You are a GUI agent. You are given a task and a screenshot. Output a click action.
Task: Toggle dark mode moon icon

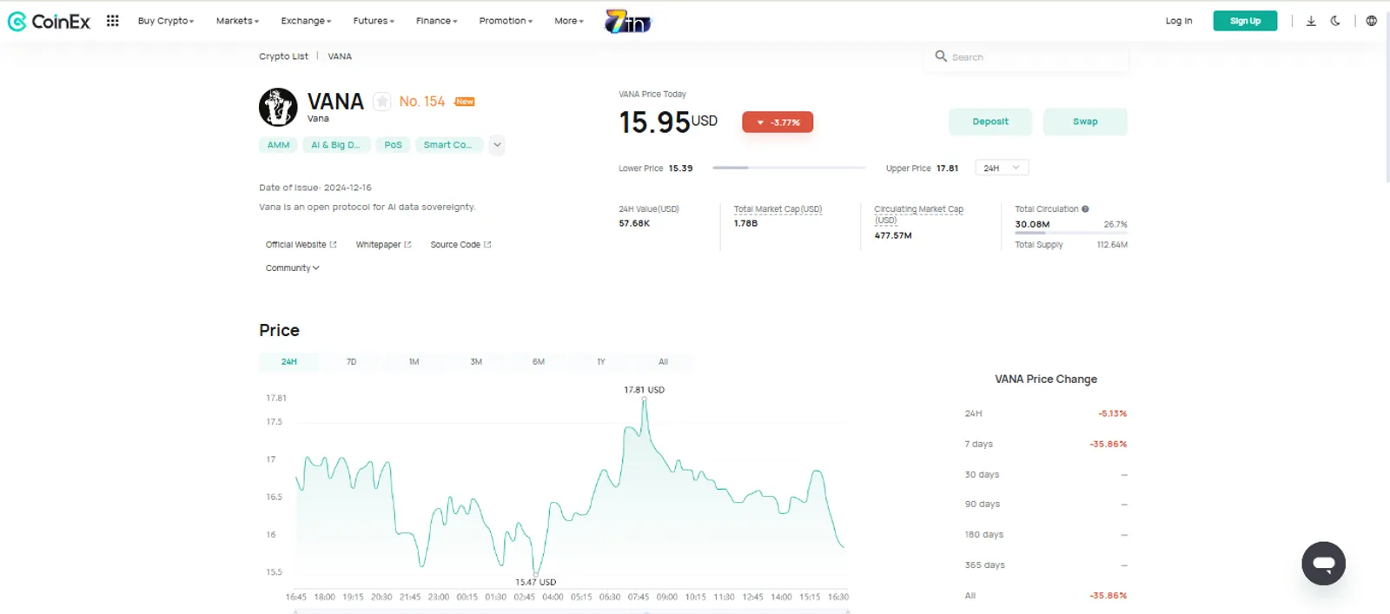[x=1335, y=21]
